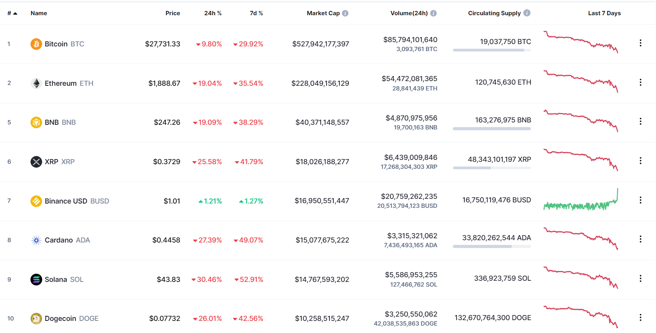Click the Bitcoin coin logo icon
This screenshot has width=656, height=333.
[x=36, y=44]
